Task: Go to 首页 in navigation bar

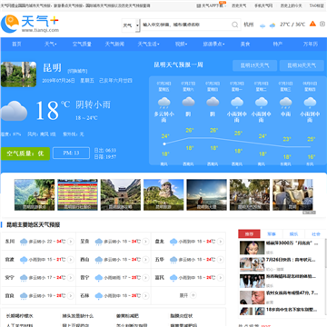Action: pos(16,45)
